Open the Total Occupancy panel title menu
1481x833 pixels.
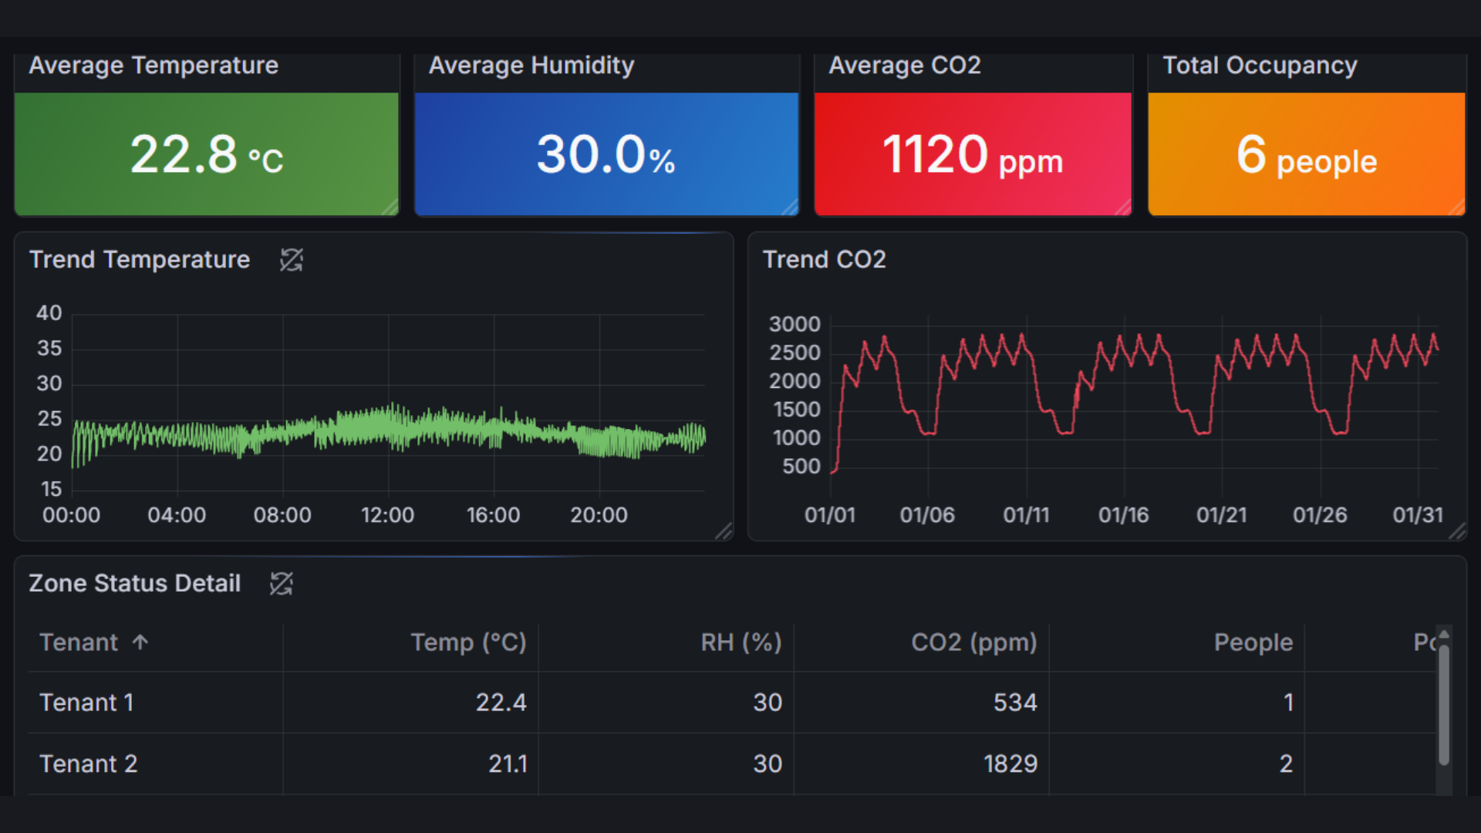1260,66
